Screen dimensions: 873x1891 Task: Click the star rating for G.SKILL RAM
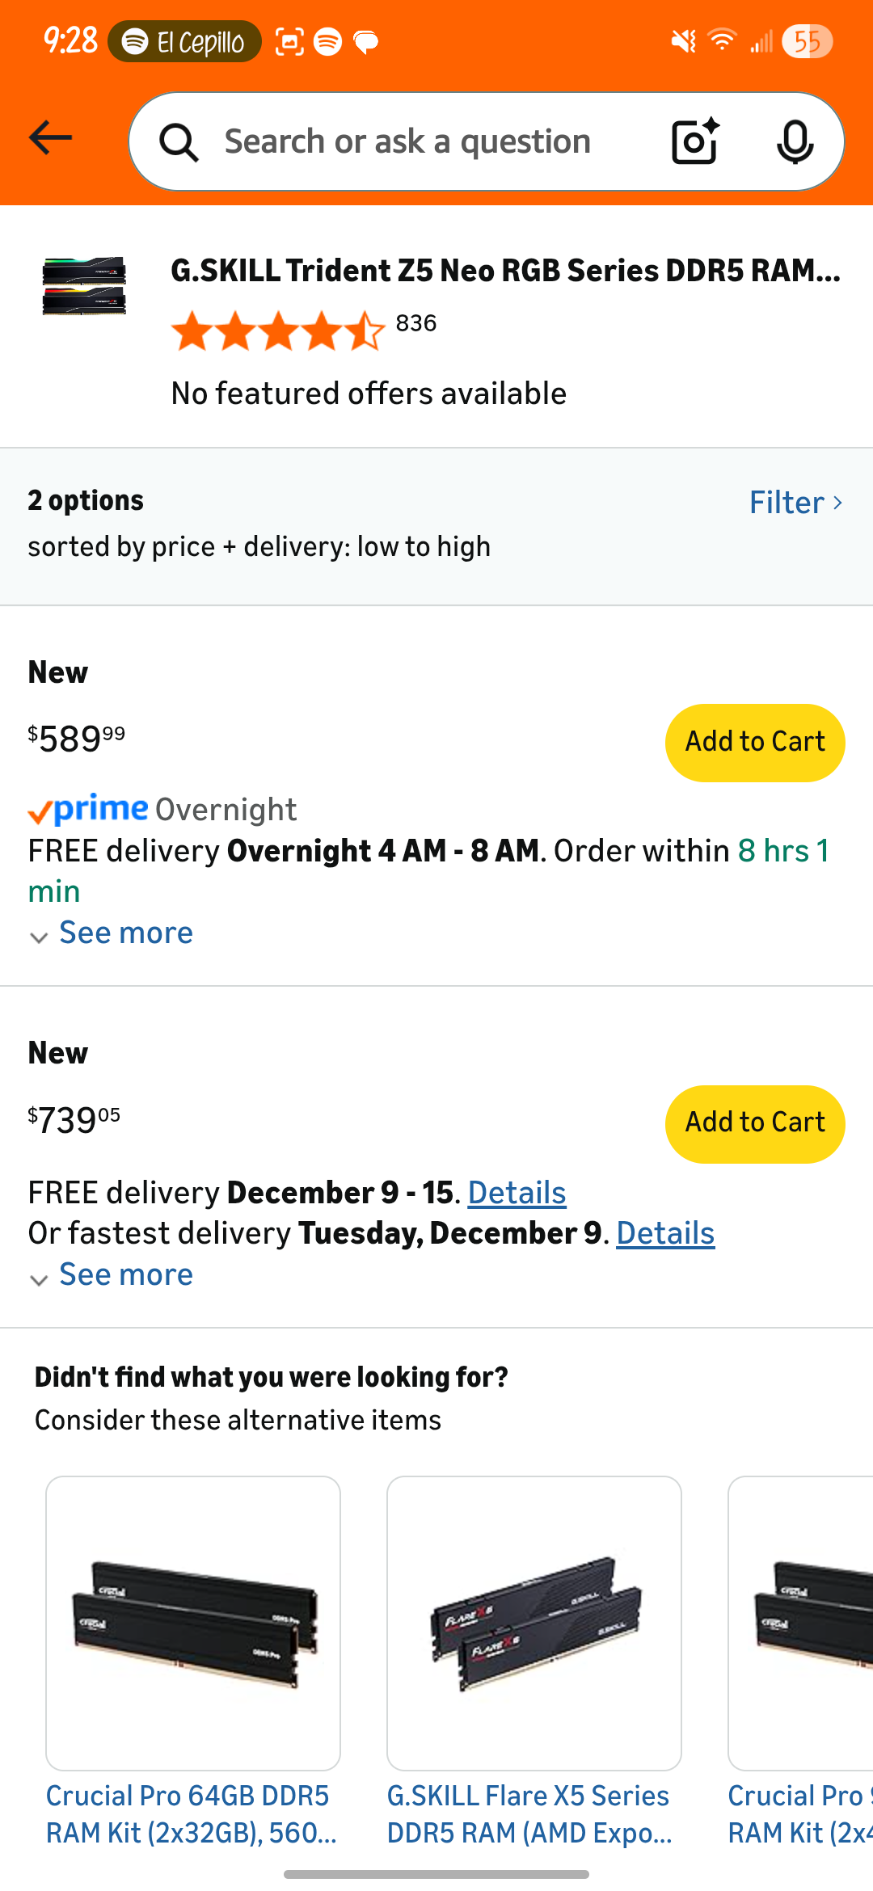pos(277,331)
